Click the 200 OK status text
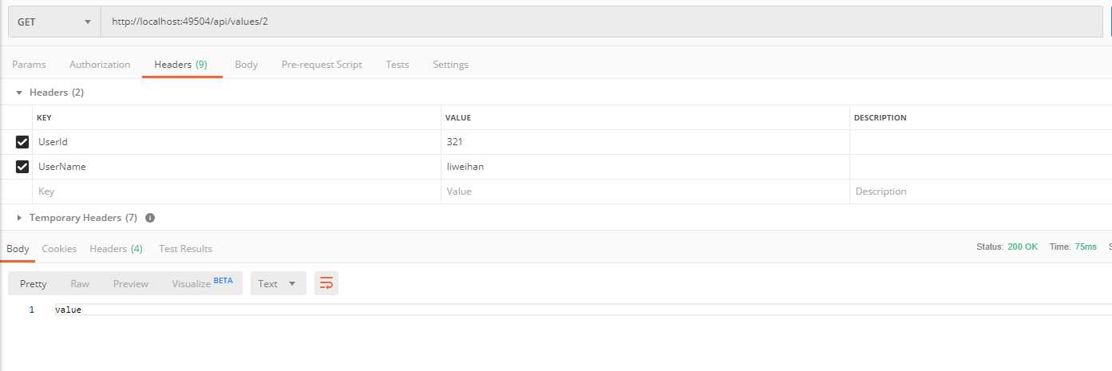This screenshot has width=1112, height=371. coord(1023,247)
